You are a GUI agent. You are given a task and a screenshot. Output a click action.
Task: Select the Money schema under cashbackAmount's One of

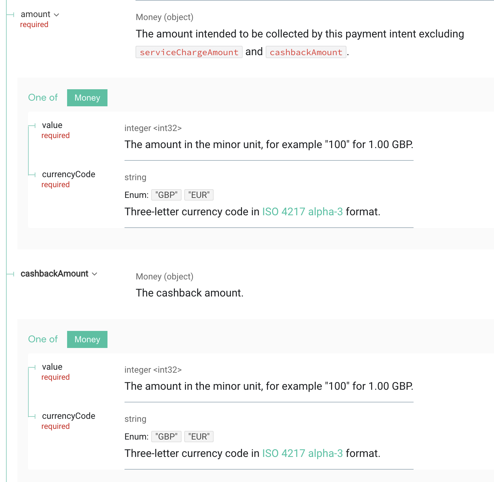87,339
